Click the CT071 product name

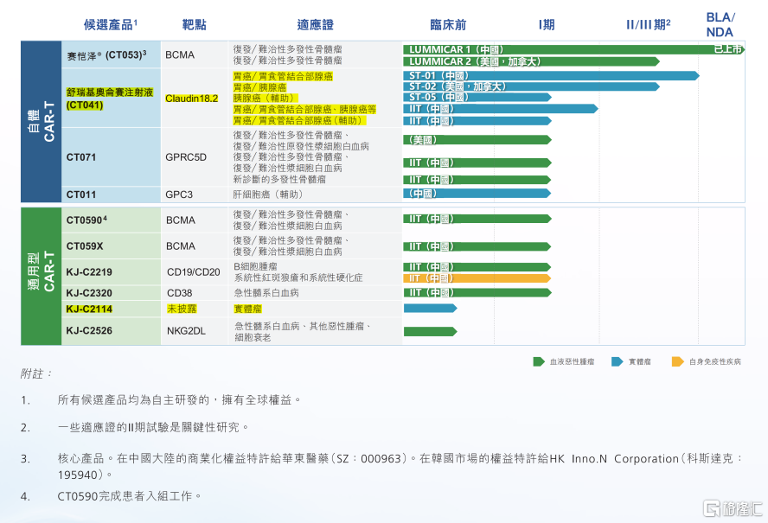point(81,157)
